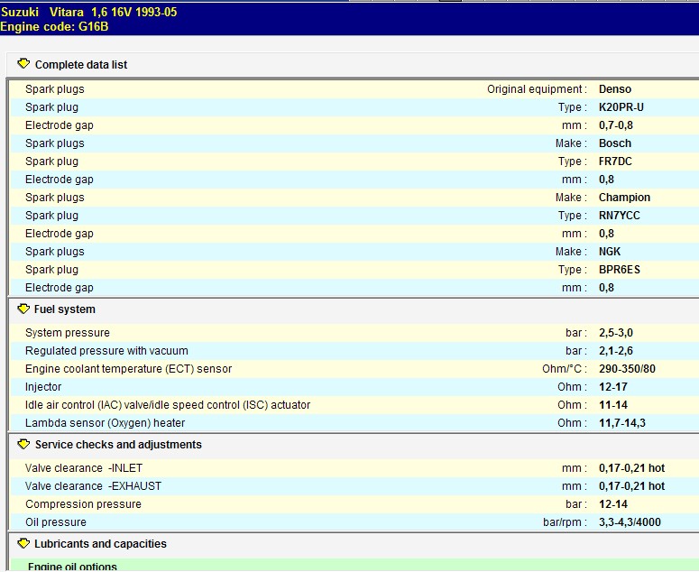Click the Bosch FR7DC spark plug type
The height and width of the screenshot is (572, 699).
pos(615,161)
